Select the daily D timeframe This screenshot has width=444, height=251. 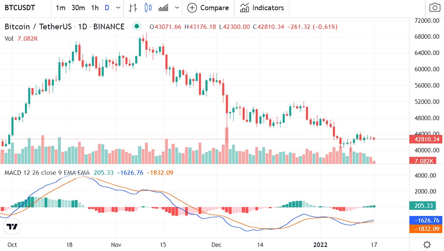coord(107,8)
